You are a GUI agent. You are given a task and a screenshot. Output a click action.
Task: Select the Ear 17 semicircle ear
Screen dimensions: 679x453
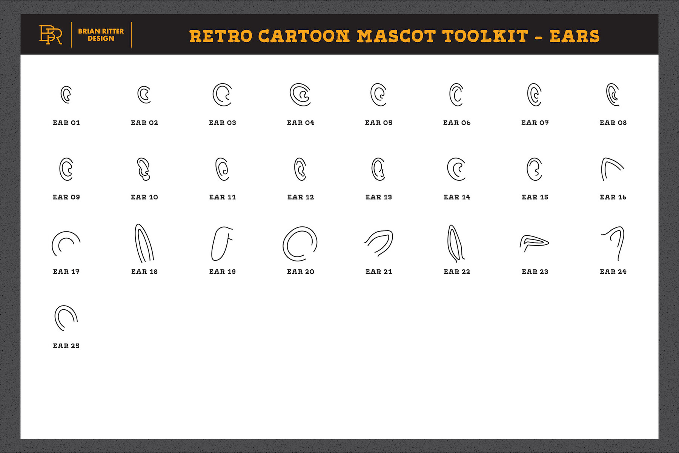pos(66,244)
